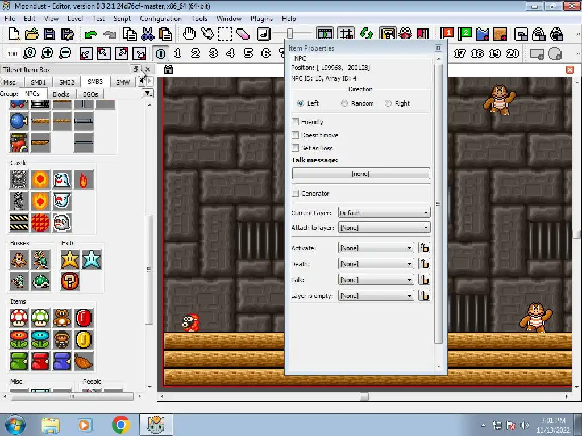
Task: Open the Script menu
Action: (122, 19)
